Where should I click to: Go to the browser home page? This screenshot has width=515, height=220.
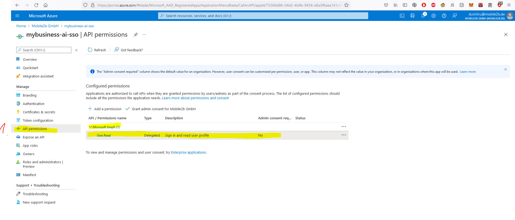[46, 5]
